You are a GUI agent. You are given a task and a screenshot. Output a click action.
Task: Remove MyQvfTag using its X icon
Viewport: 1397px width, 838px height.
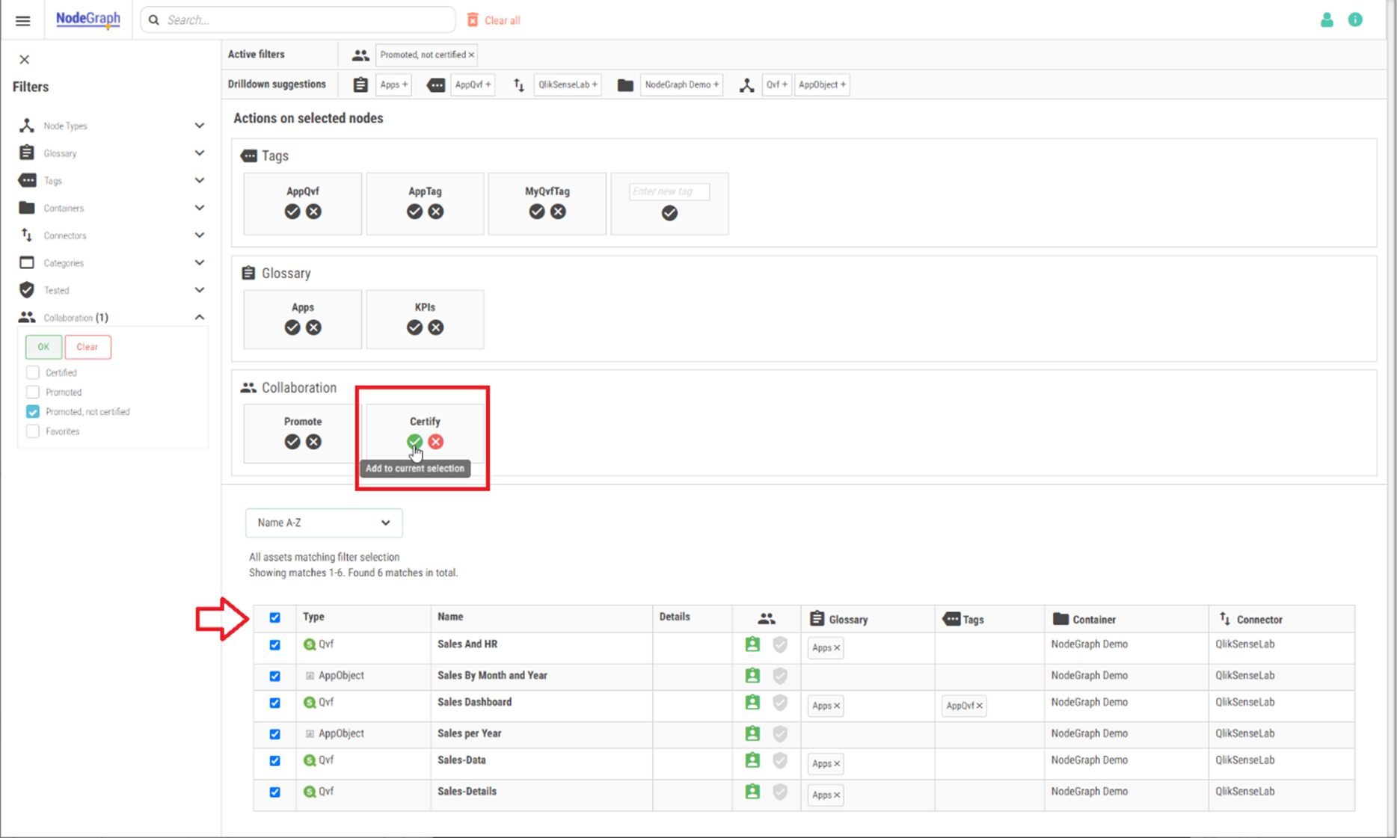pyautogui.click(x=559, y=212)
